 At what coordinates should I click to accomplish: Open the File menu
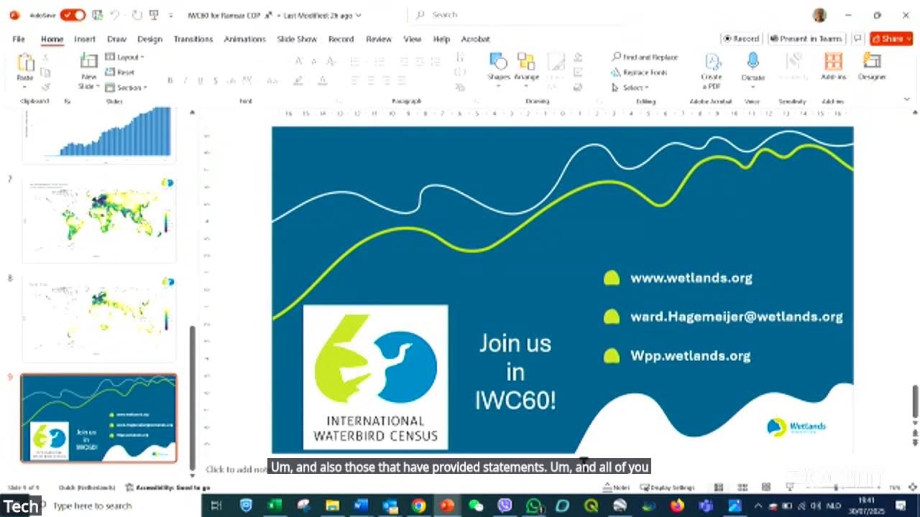coord(19,39)
